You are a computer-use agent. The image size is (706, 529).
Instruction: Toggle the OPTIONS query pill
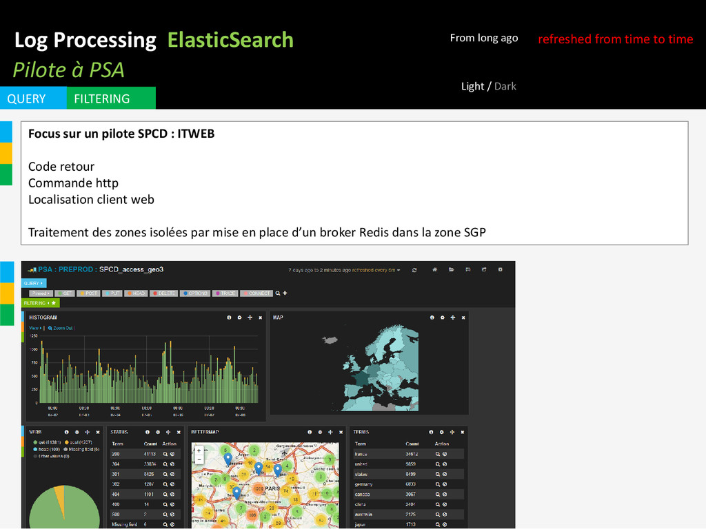click(x=195, y=293)
